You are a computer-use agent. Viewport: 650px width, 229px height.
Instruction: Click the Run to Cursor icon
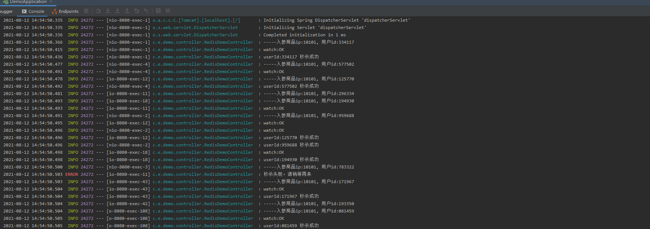click(146, 11)
